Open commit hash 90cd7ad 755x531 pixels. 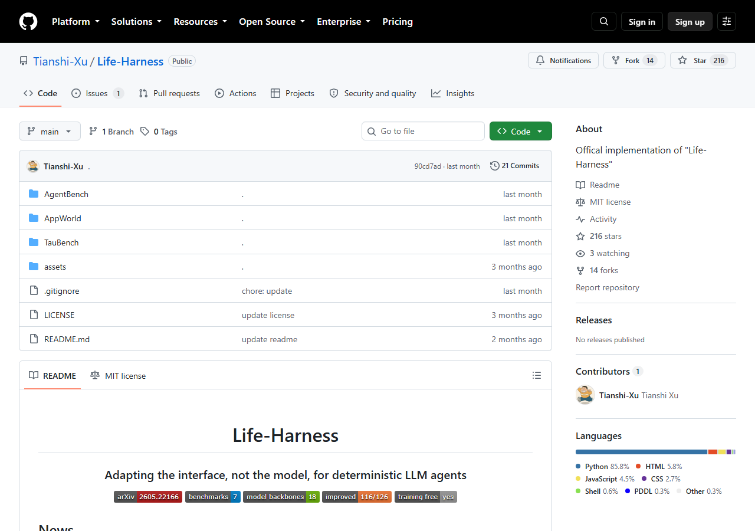click(x=428, y=166)
